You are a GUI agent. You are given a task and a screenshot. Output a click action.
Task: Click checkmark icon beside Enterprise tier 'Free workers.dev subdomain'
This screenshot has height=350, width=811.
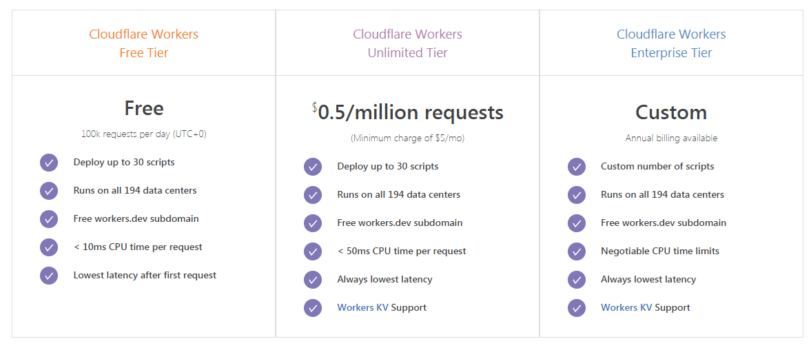click(x=577, y=223)
